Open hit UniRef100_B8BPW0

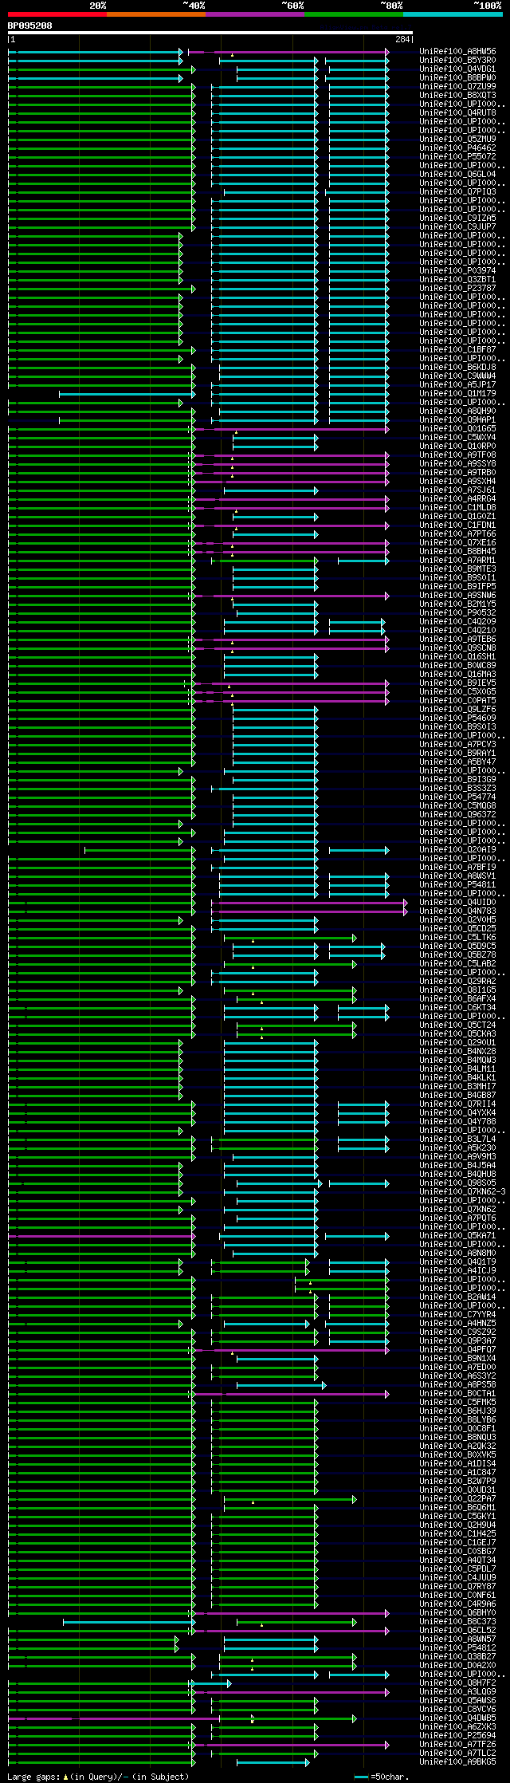pyautogui.click(x=457, y=77)
